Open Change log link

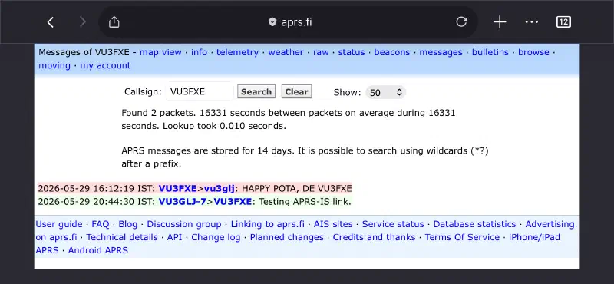point(216,237)
